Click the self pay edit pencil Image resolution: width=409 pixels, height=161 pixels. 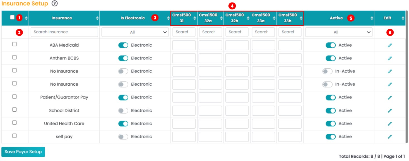[x=390, y=137]
